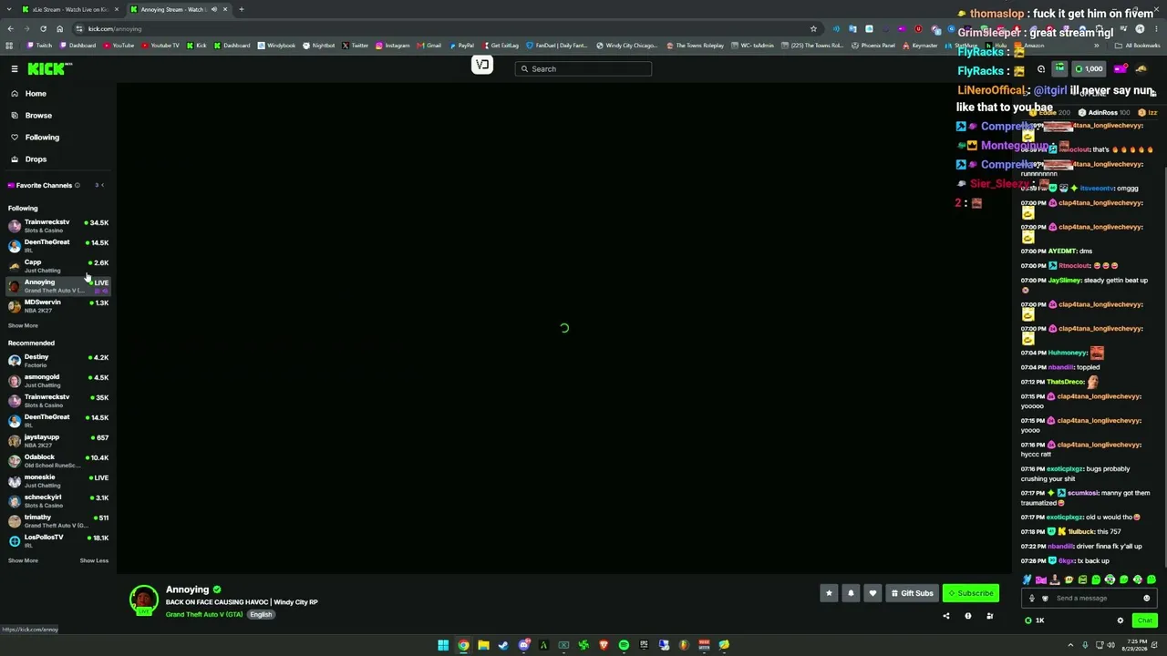
Task: Click Show More under Recommended
Action: [x=23, y=560]
